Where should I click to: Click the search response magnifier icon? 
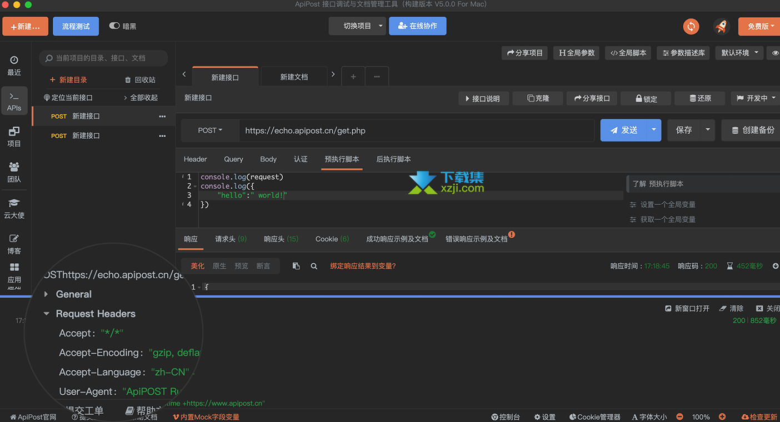pos(314,266)
